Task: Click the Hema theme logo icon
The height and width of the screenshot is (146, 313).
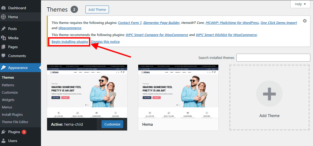Action: point(4,17)
